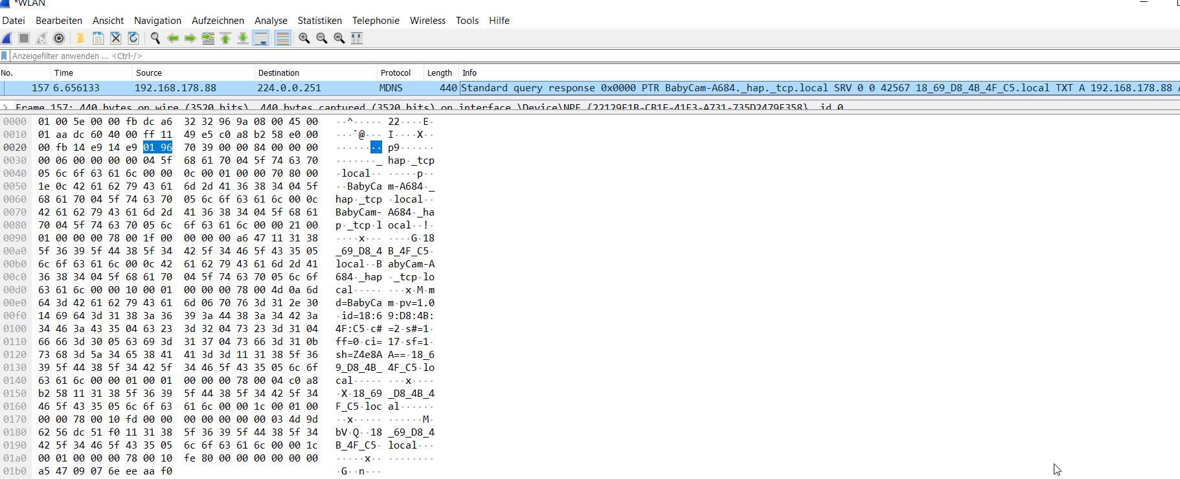Open a capture file via folder icon

click(80, 38)
